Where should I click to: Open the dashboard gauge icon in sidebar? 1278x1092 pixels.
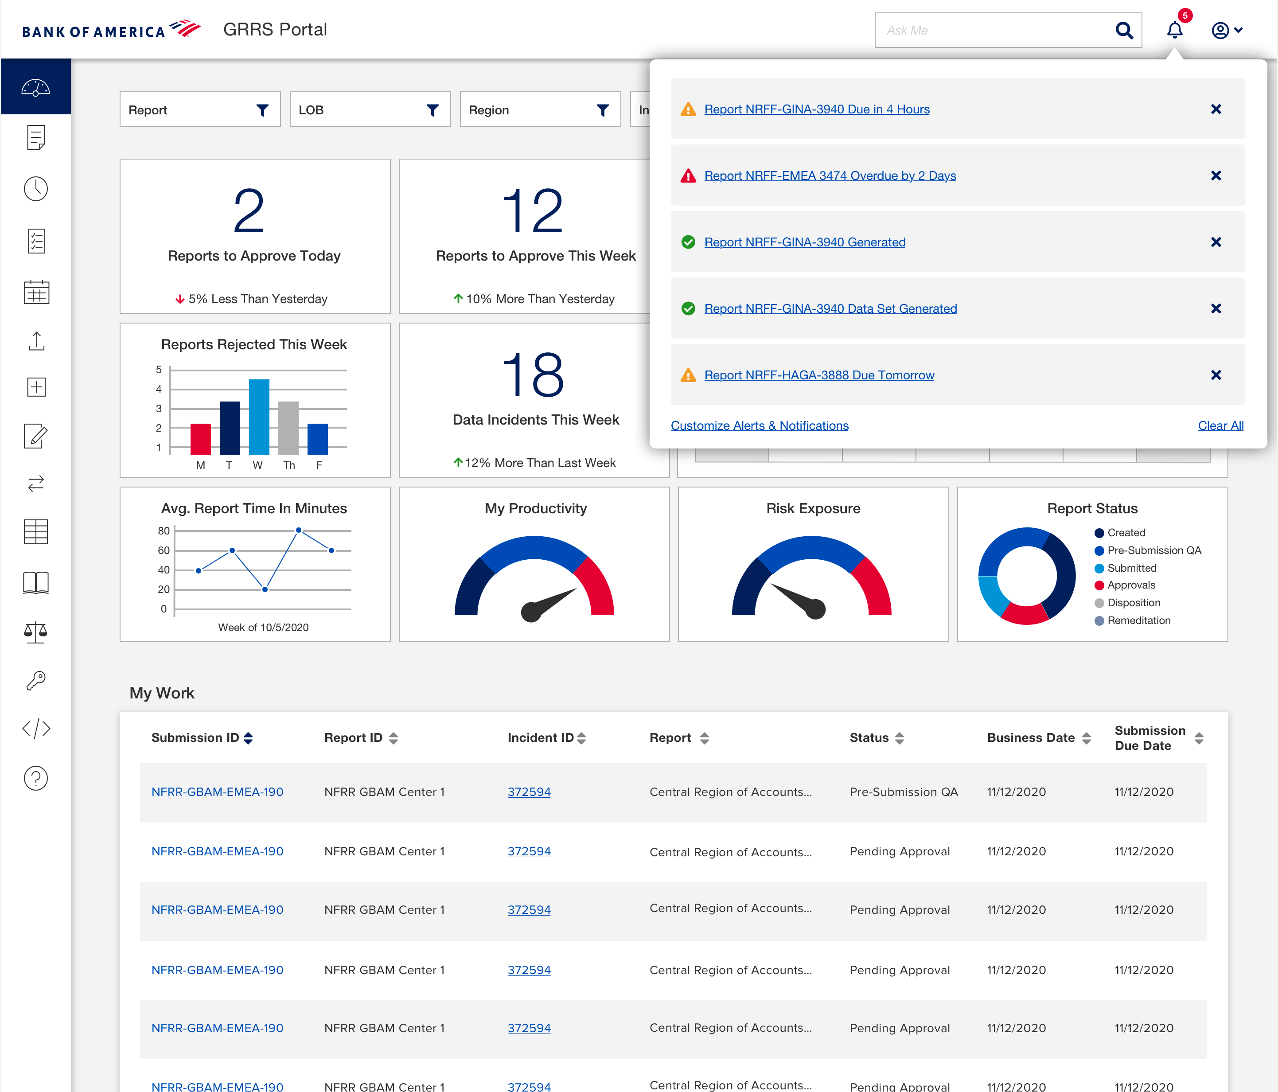coord(36,88)
